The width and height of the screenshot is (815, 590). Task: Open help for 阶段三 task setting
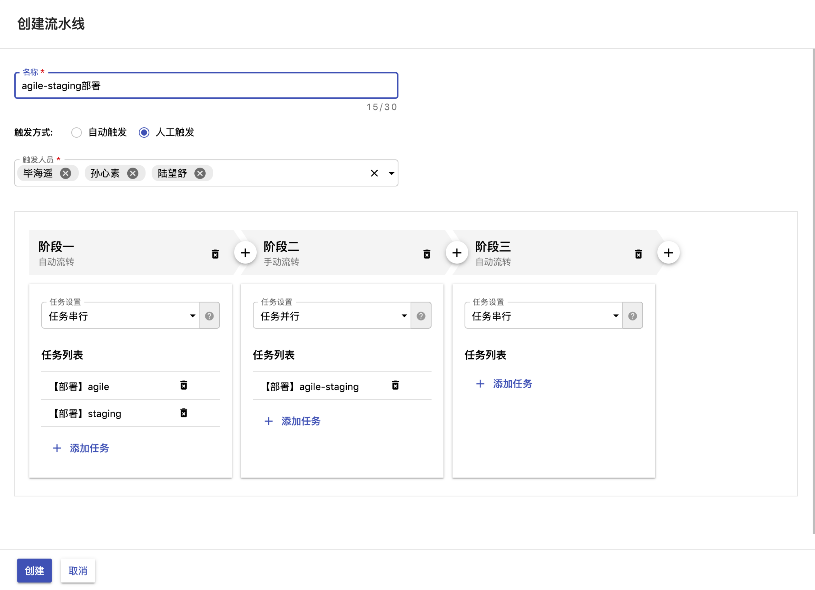pos(633,316)
